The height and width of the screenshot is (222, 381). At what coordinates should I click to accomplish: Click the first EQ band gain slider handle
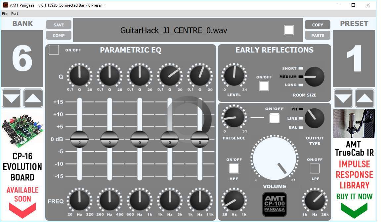coord(79,139)
